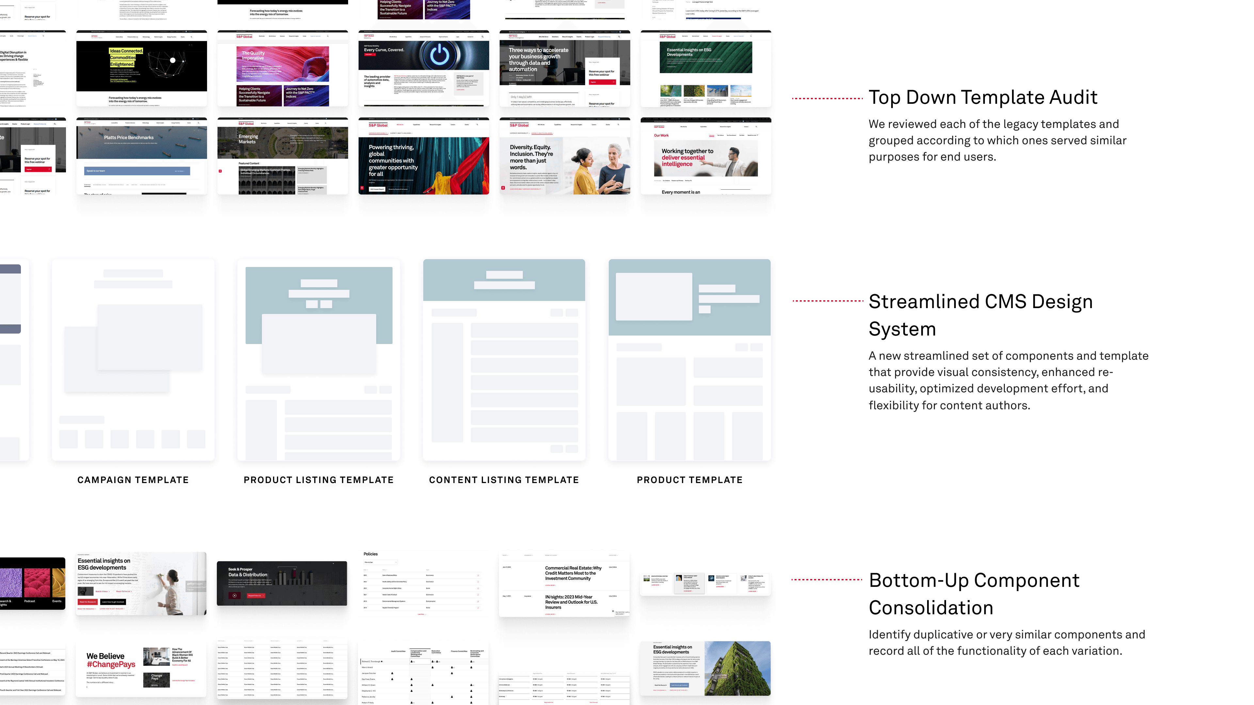Select the 'Policies' table component
This screenshot has height=705, width=1254.
pos(423,584)
